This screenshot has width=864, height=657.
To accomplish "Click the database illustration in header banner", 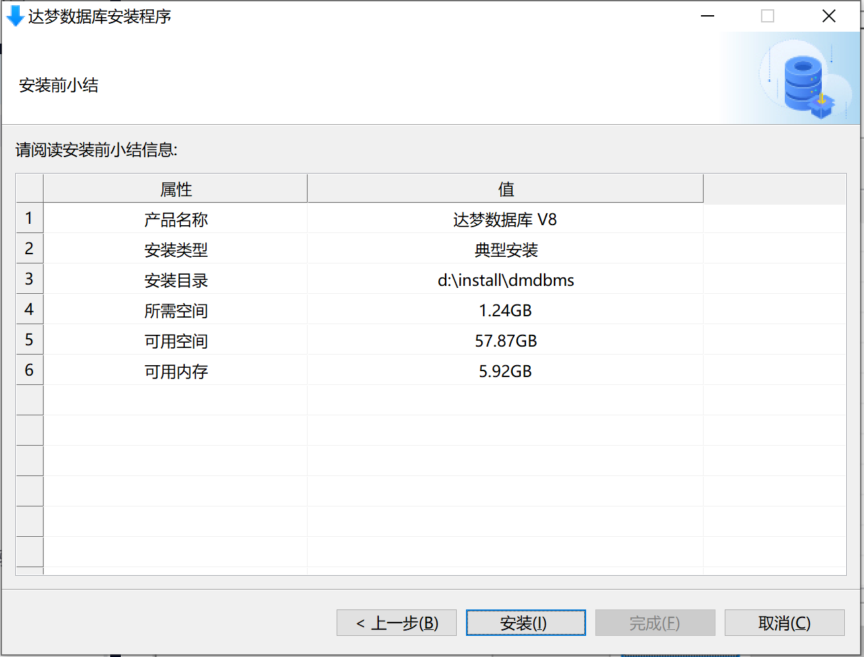I will (x=806, y=80).
